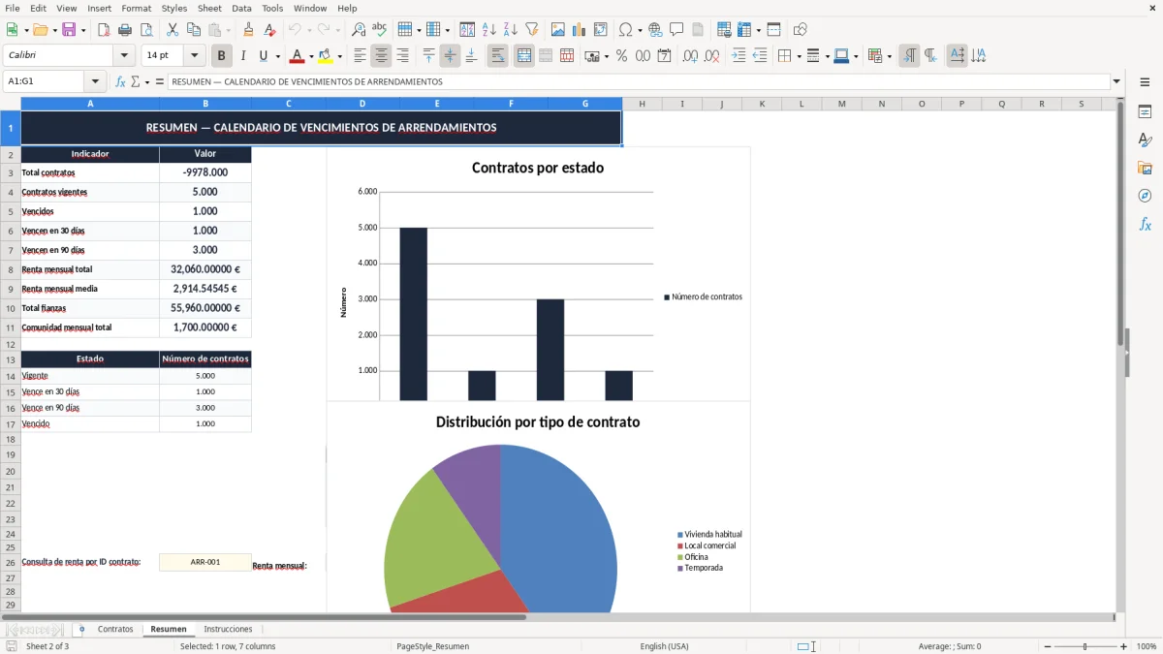Open Sidebar Gallery panel
Screen dimensions: 1163x654
(x=1145, y=169)
